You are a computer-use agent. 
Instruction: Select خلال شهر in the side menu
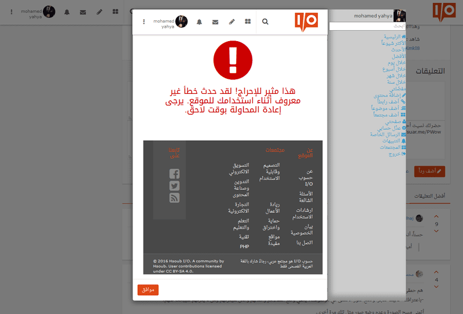pos(396,76)
